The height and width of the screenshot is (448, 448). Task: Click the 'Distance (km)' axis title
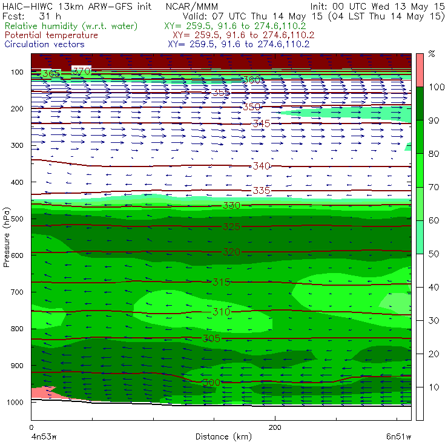[x=223, y=436]
